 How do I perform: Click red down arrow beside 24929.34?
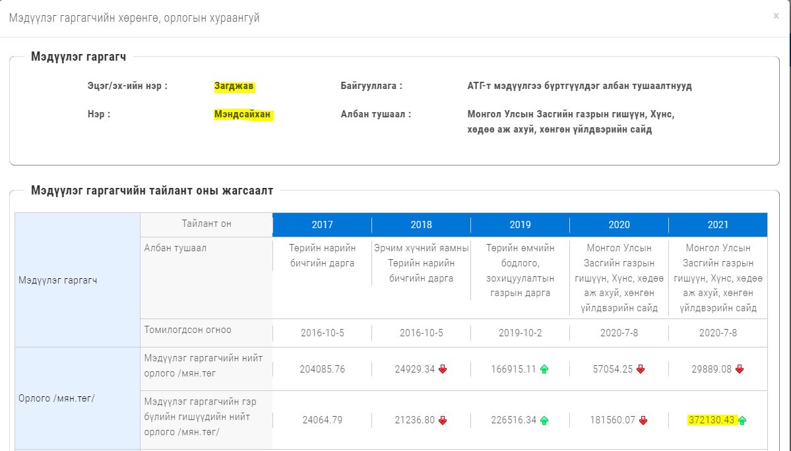(443, 369)
